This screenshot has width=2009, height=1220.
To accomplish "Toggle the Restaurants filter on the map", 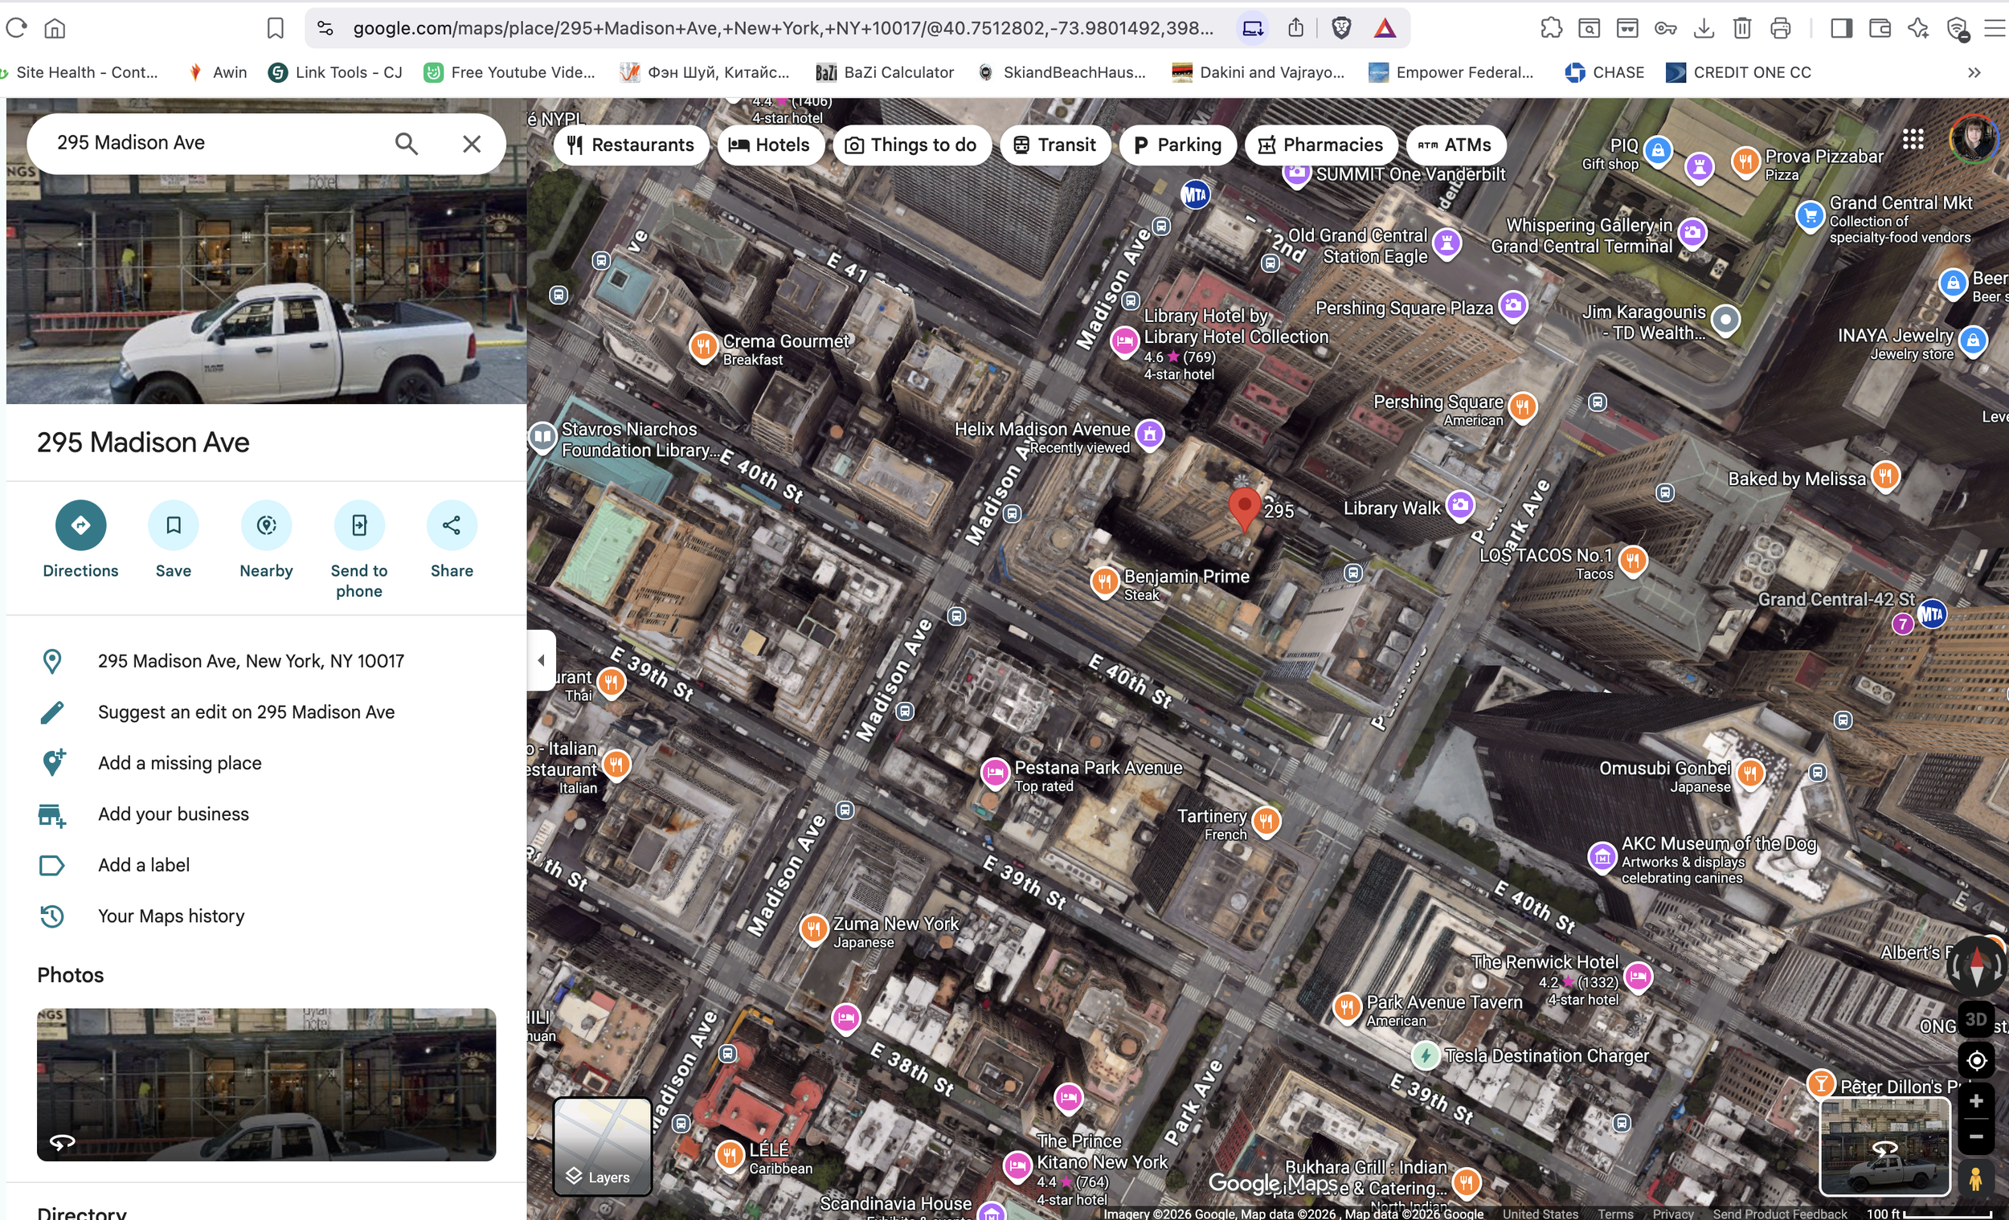I will 630,145.
